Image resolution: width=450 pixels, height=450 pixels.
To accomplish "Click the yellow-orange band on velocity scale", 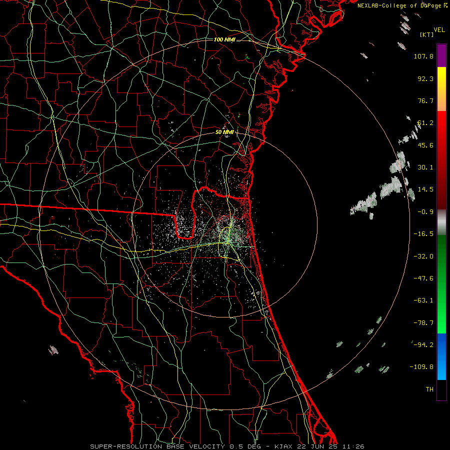I will pos(441,89).
